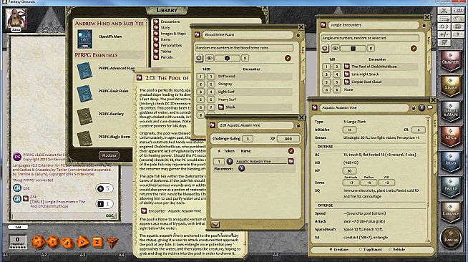The height and width of the screenshot is (262, 468).
Task: Click the Modules button in Library
Action: pos(109,155)
